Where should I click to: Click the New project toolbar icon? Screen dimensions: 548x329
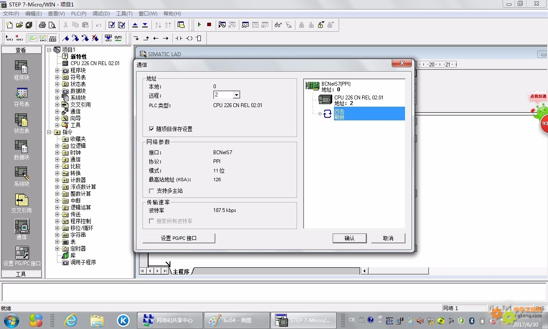[9, 25]
